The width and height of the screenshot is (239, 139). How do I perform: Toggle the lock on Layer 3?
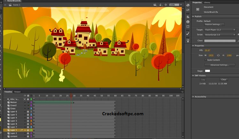tap(28, 121)
